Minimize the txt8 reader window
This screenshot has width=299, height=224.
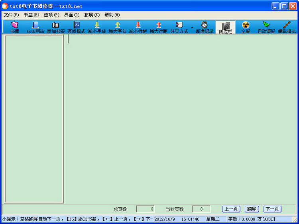275,6
